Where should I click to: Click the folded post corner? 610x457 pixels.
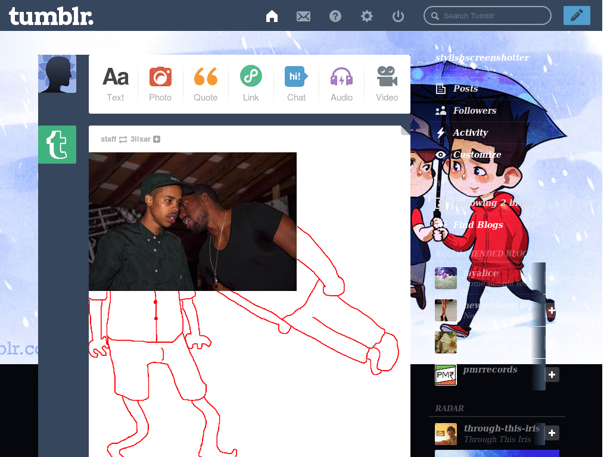click(x=405, y=130)
